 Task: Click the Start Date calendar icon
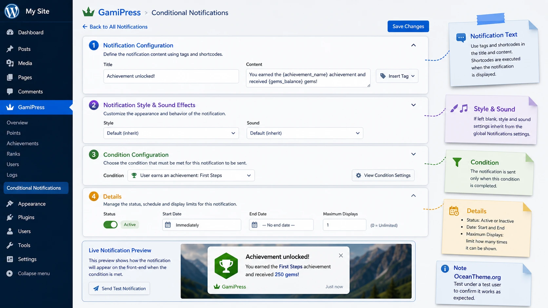pos(168,225)
